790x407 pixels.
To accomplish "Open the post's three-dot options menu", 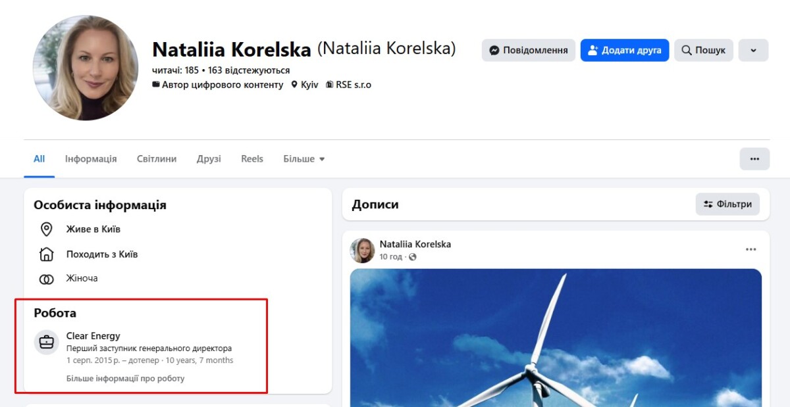I will pos(750,250).
